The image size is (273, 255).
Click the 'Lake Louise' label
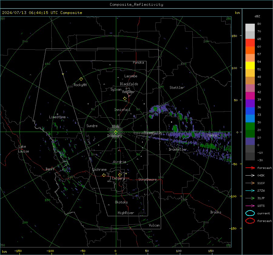(23, 149)
